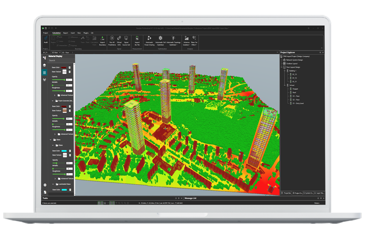Click the Union boundary operation
365x238 pixels.
point(60,41)
